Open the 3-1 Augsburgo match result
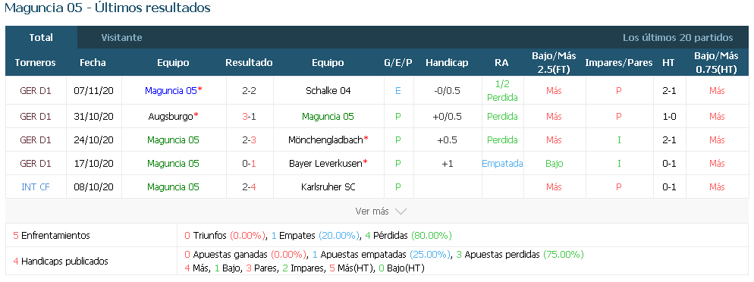This screenshot has height=282, width=754. tap(249, 116)
